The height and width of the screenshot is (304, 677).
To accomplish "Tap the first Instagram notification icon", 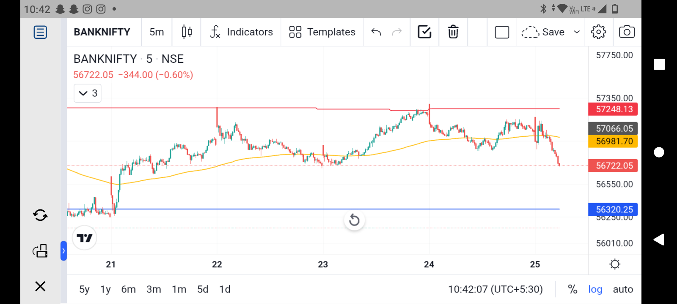I will pyautogui.click(x=87, y=9).
